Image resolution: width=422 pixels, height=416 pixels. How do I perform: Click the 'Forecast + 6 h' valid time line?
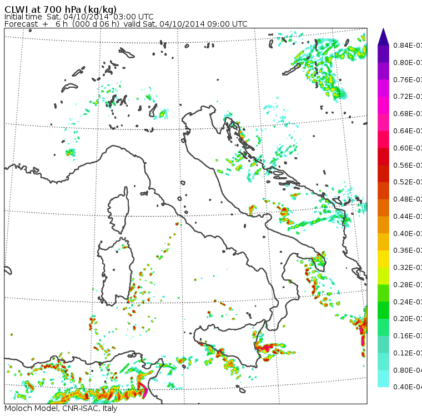125,24
